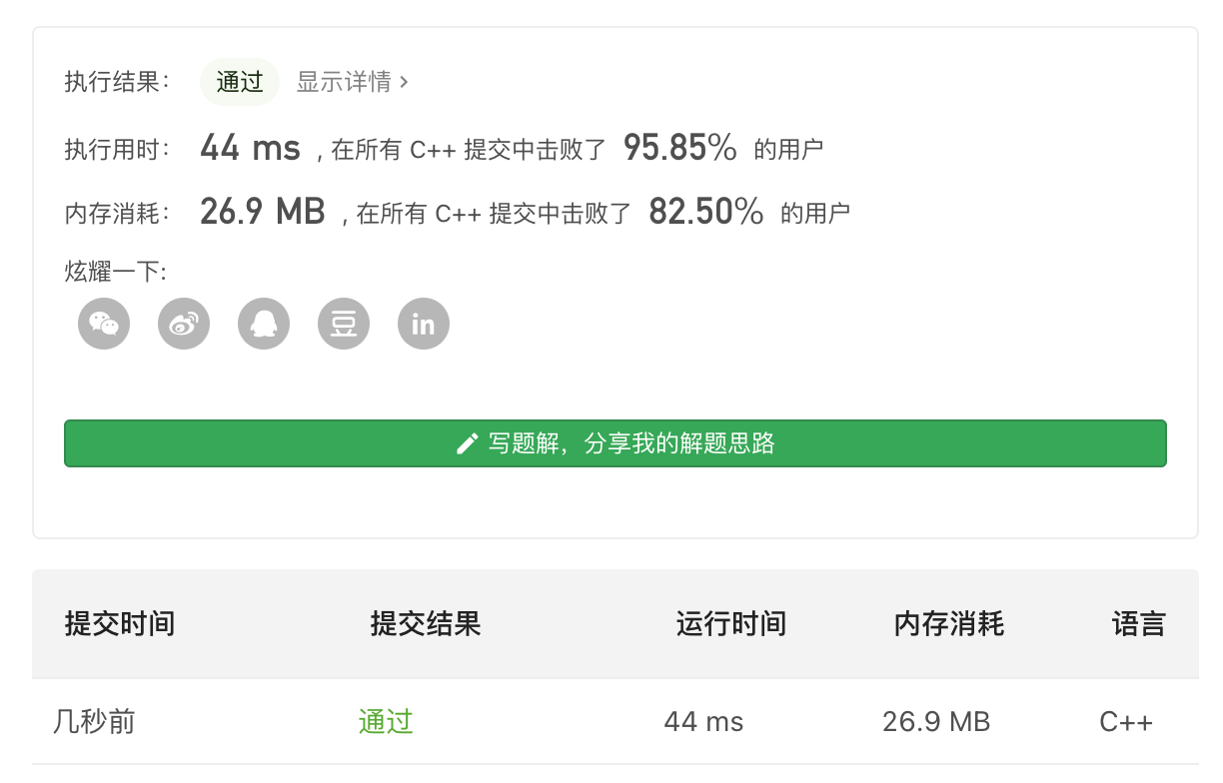The width and height of the screenshot is (1223, 783).
Task: Click the 语言 column header
Action: point(1139,624)
